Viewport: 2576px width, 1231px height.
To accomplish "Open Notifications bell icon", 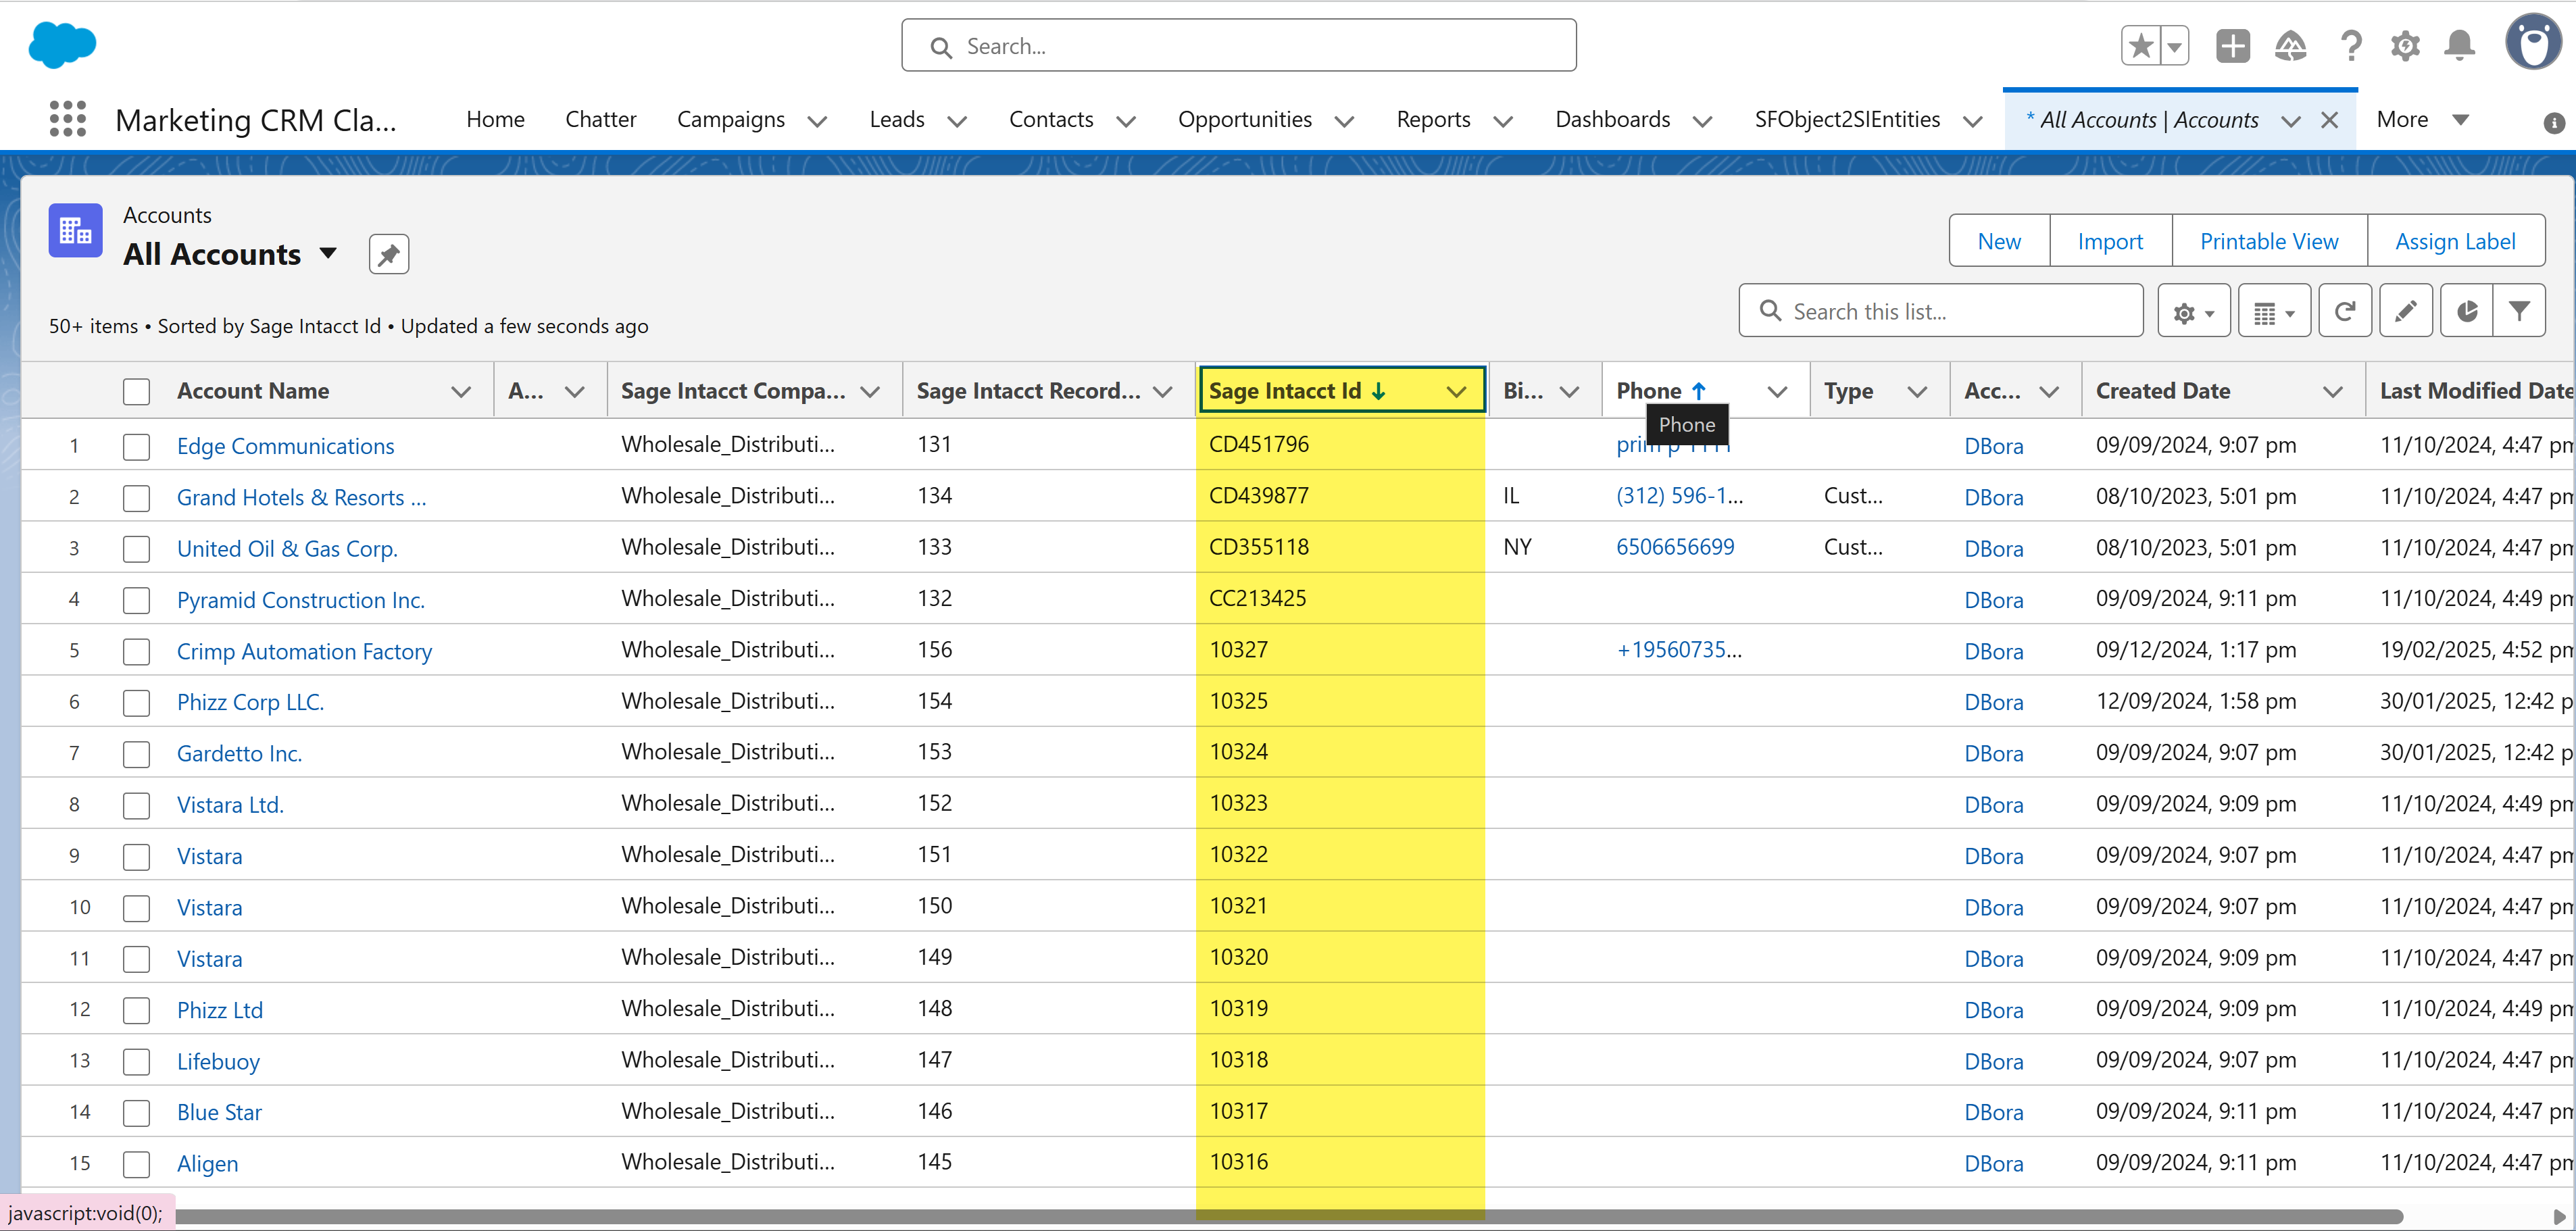I will click(2459, 46).
